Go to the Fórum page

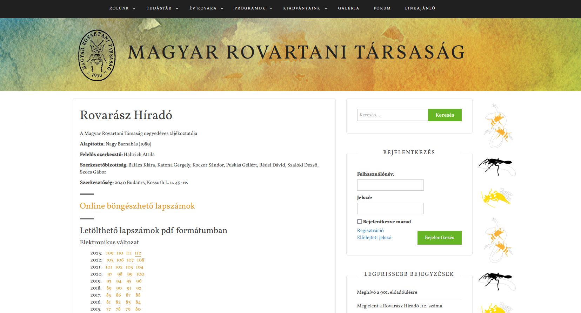click(382, 8)
